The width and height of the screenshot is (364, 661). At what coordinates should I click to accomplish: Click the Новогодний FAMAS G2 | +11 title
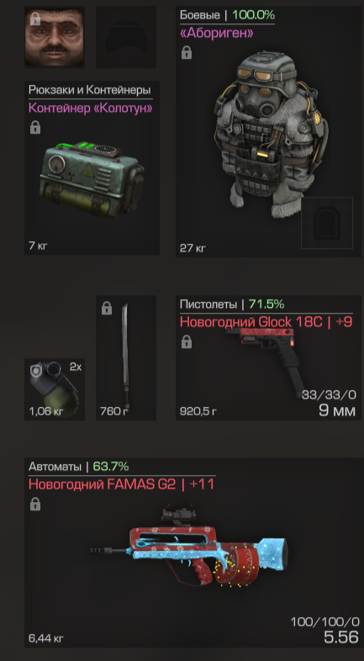121,484
